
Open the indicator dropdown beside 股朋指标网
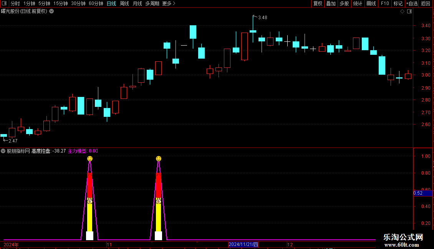click(x=3, y=151)
